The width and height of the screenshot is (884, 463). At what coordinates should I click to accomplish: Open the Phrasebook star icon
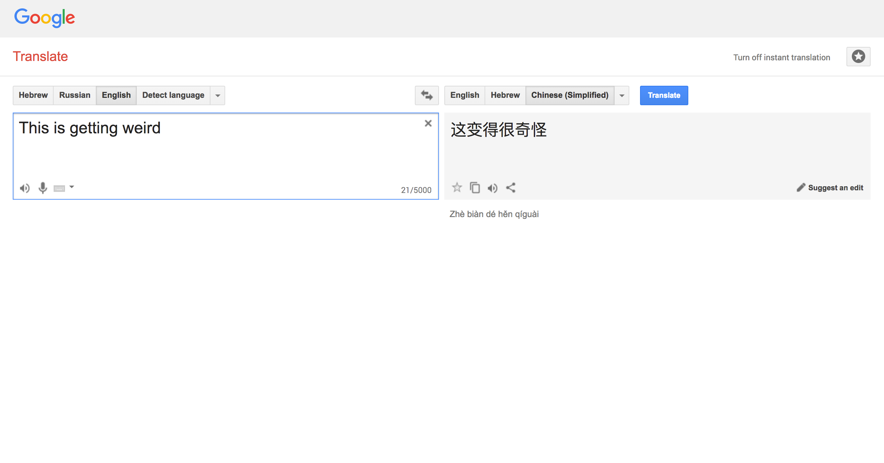pyautogui.click(x=858, y=57)
